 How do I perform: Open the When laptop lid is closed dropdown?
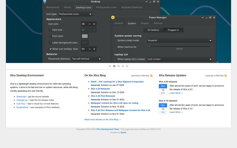click(179, 59)
